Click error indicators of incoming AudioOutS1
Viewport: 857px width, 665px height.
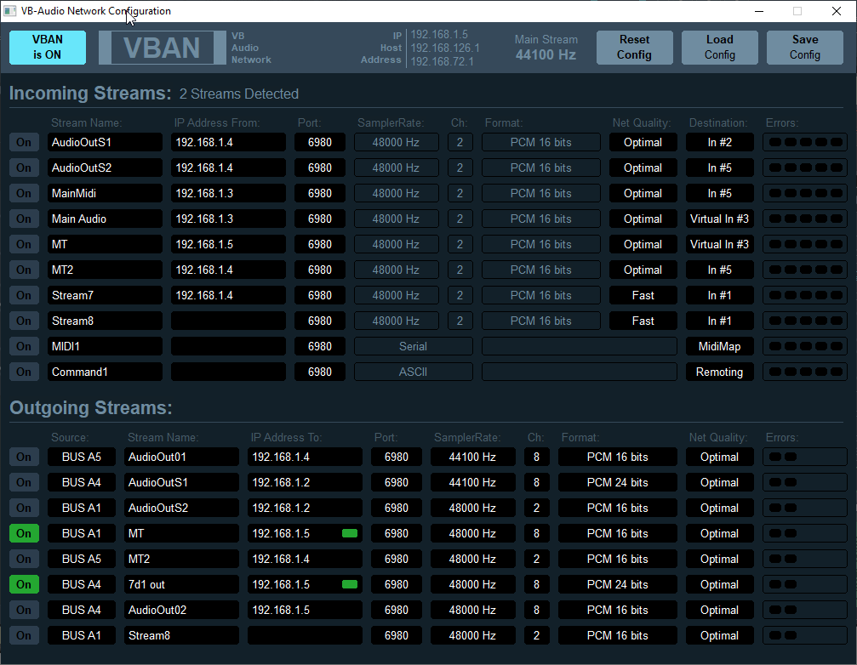point(805,143)
